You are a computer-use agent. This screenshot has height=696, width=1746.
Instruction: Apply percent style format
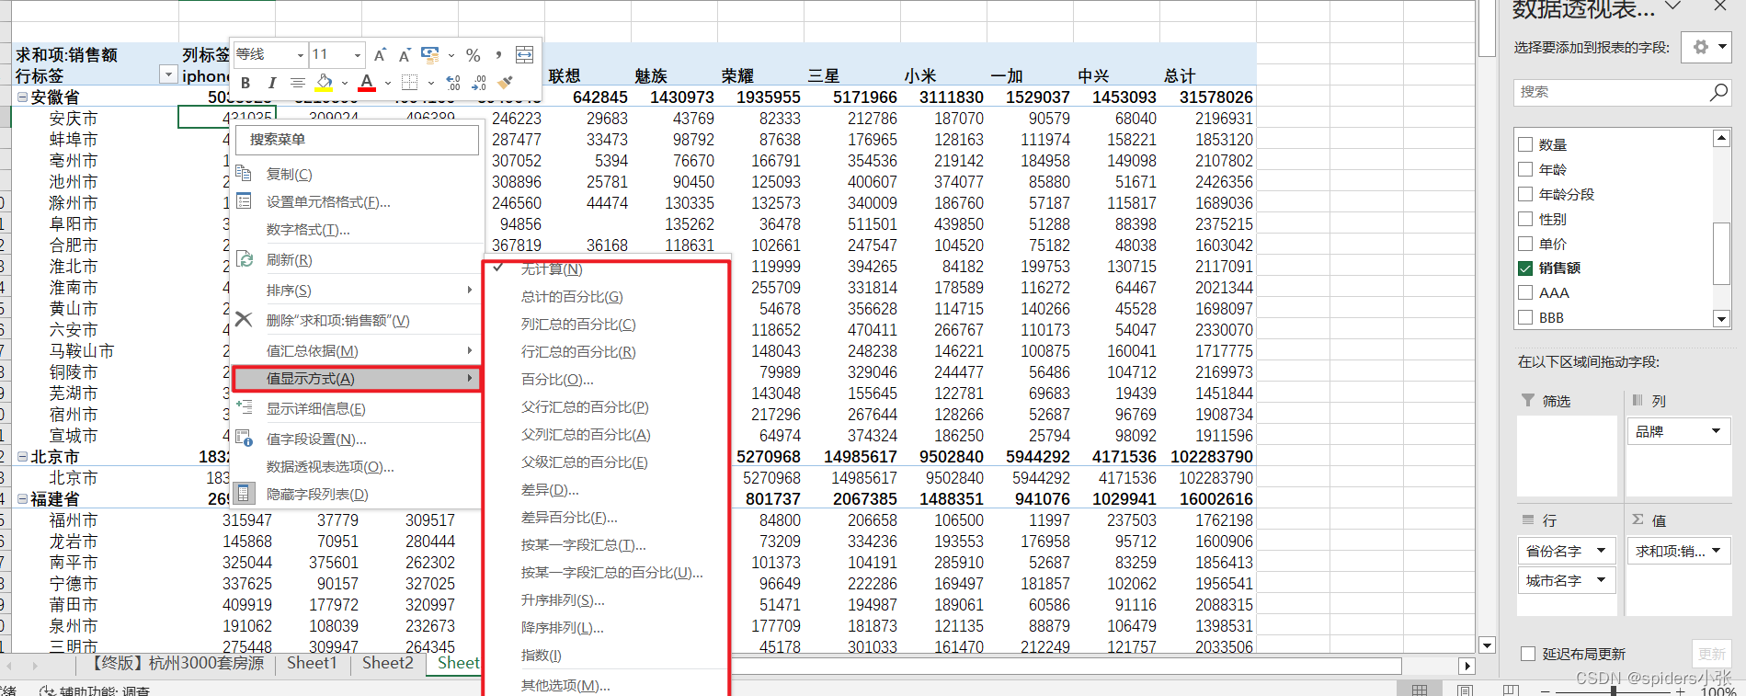click(473, 55)
